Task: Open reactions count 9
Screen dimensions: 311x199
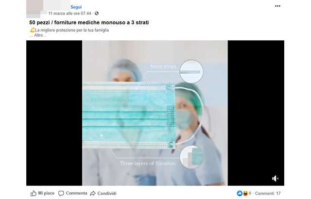Action: [x=250, y=193]
